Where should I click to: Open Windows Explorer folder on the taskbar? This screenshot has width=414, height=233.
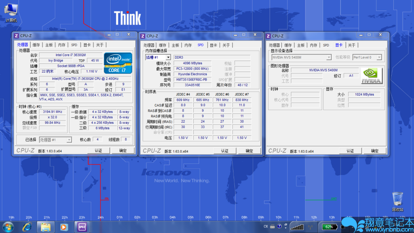[x=45, y=227]
